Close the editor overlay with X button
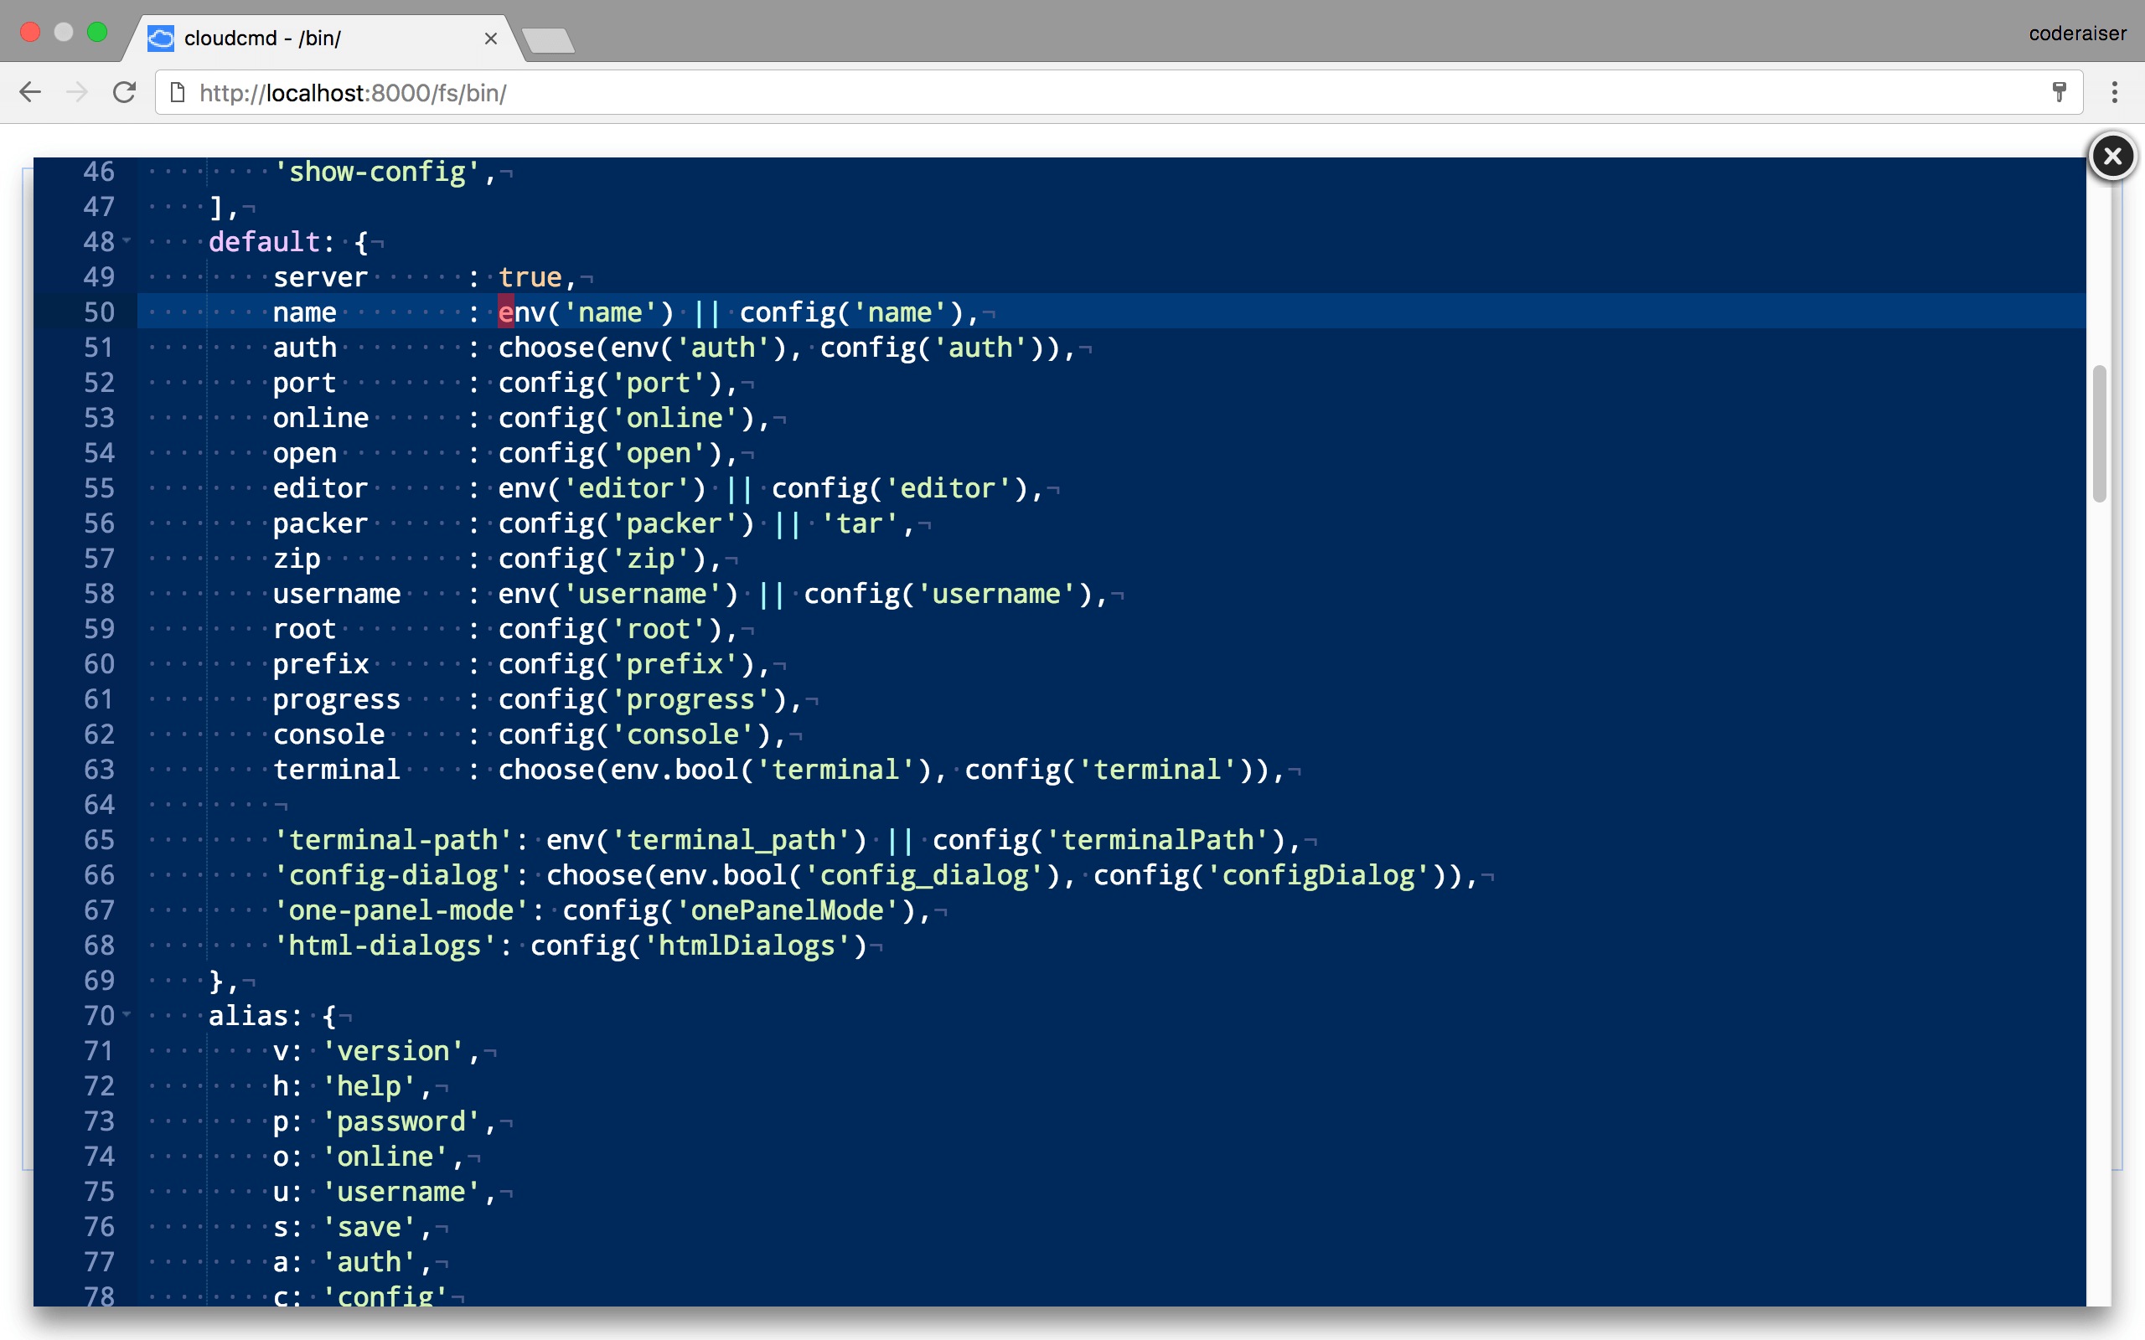 [x=2112, y=156]
